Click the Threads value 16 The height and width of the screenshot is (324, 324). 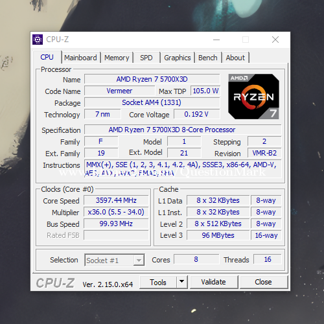tap(268, 259)
